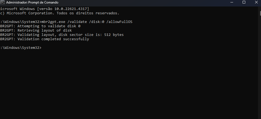Click the scrollbar track below the thumb
The image size is (261, 119).
click(260, 66)
